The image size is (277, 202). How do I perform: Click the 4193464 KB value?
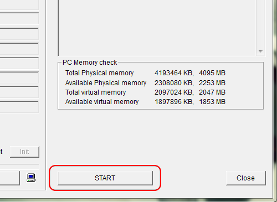point(174,73)
